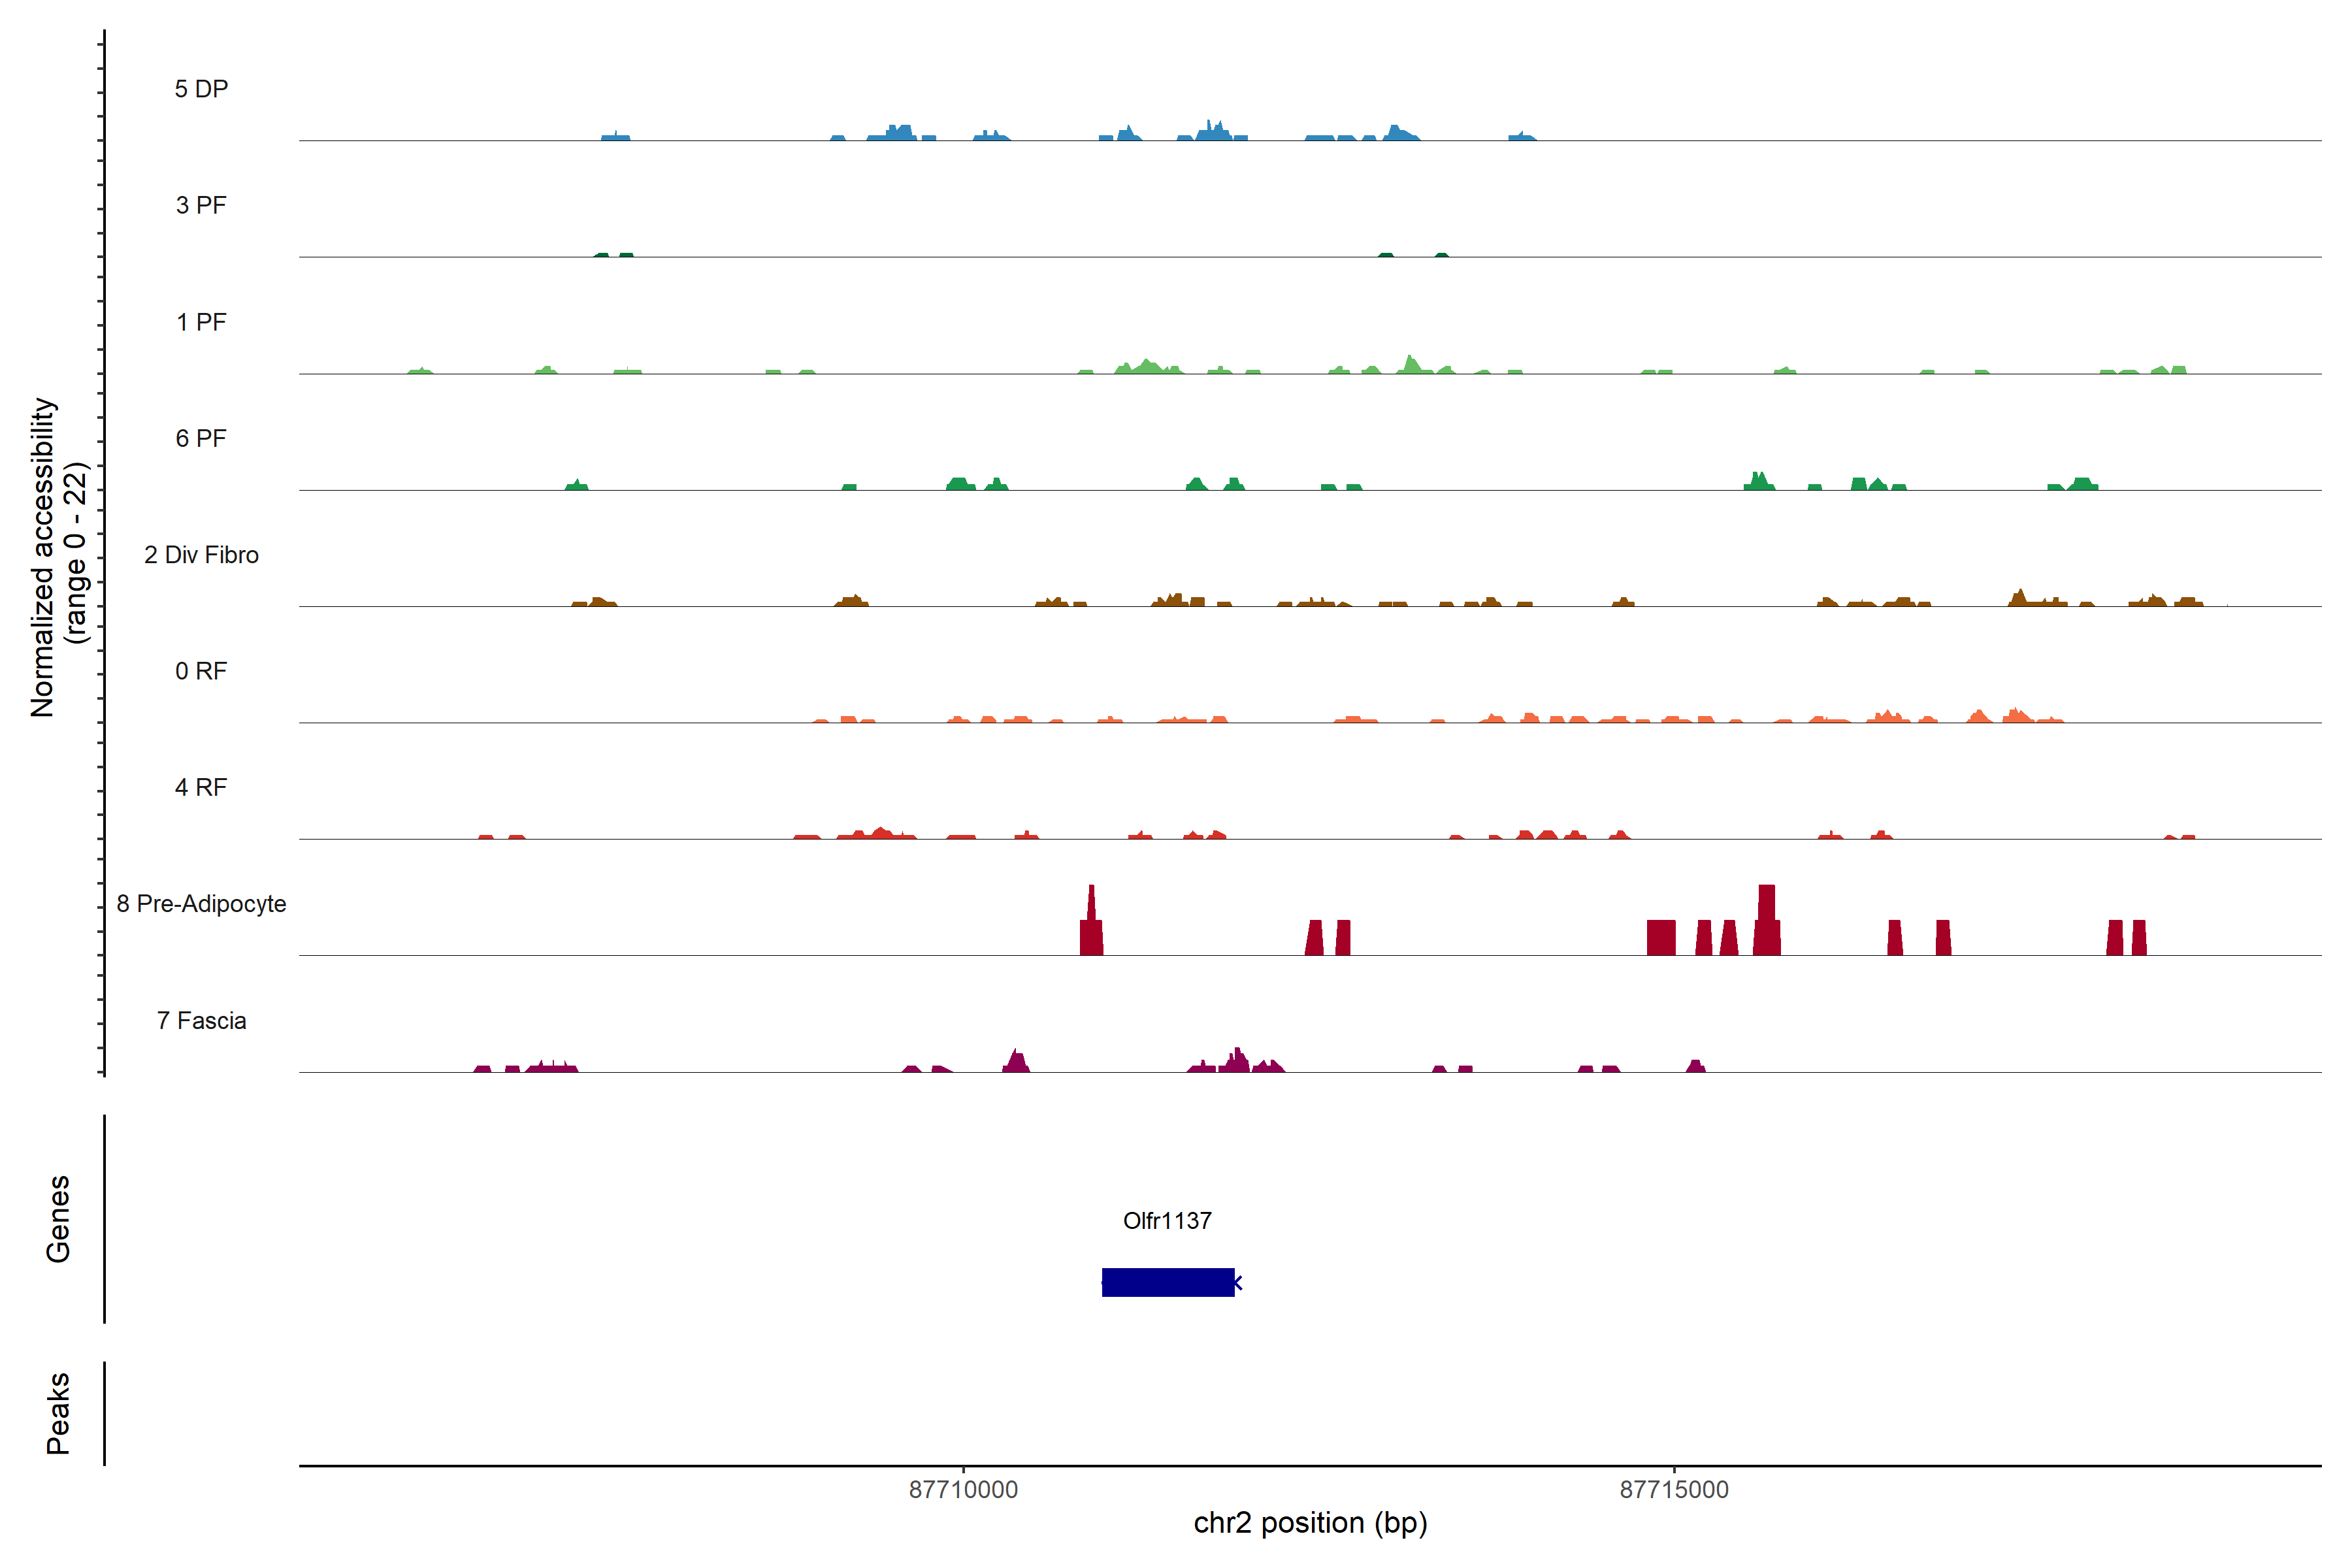This screenshot has height=1568, width=2352.
Task: Click the Peaks panel label
Action: (x=58, y=1412)
